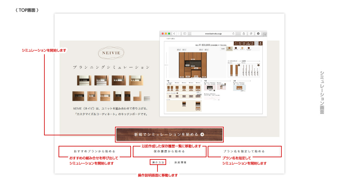Click 保存履歴から始める button
339x185 pixels.
[x=169, y=151]
